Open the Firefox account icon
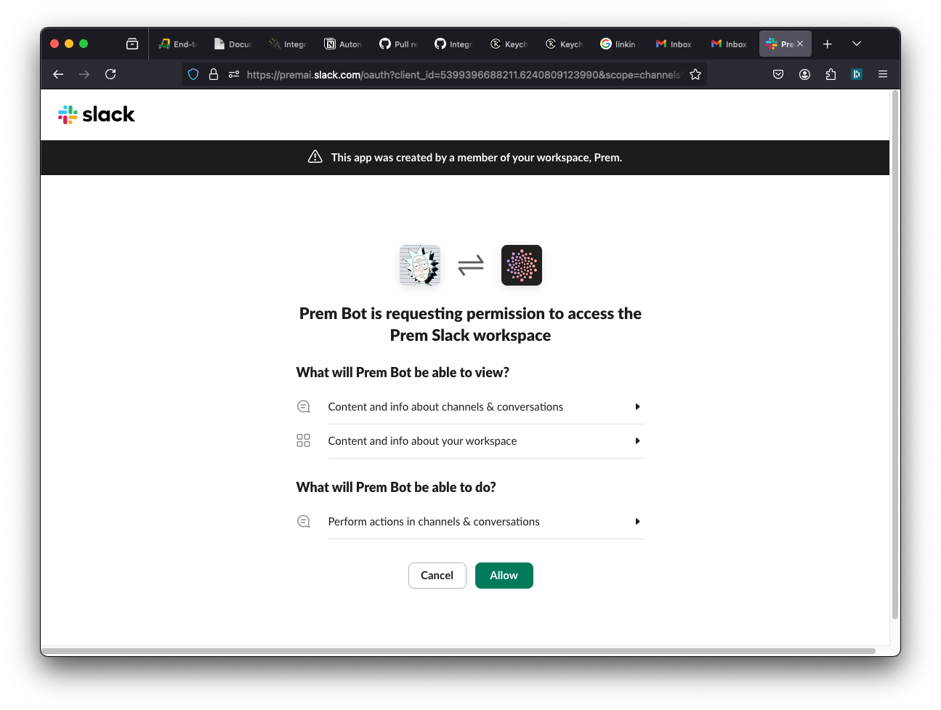Image resolution: width=941 pixels, height=710 pixels. (804, 74)
